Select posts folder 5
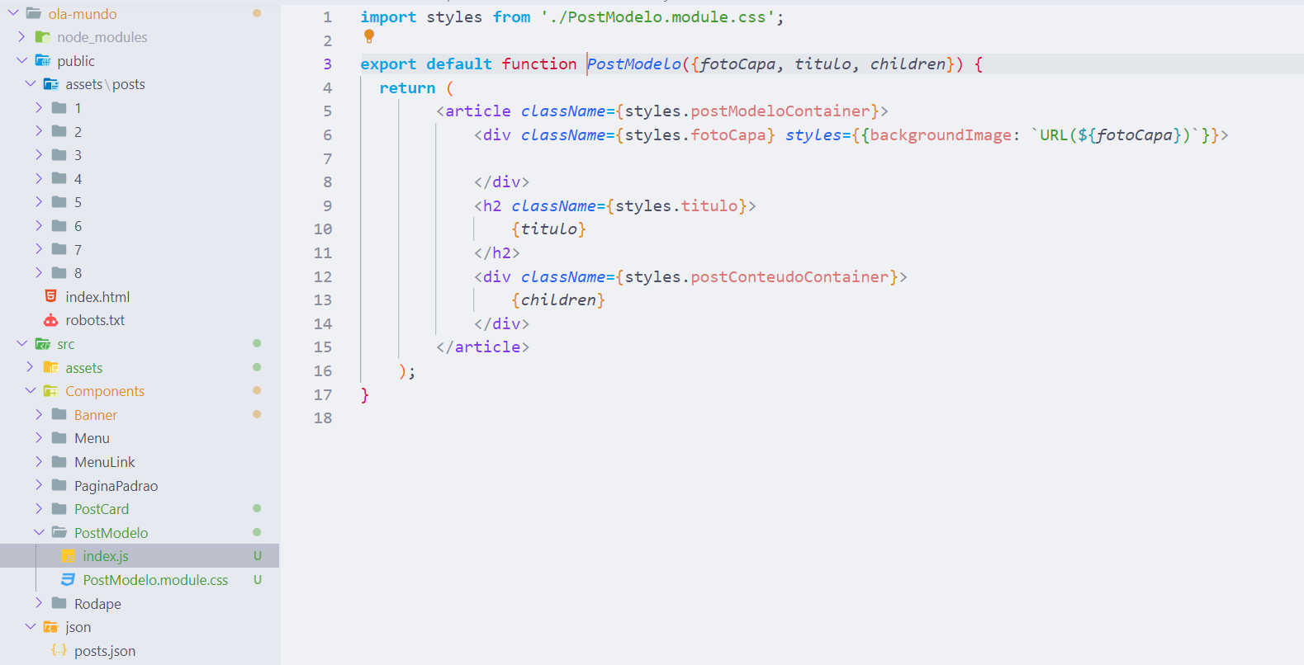The width and height of the screenshot is (1304, 665). tap(78, 202)
